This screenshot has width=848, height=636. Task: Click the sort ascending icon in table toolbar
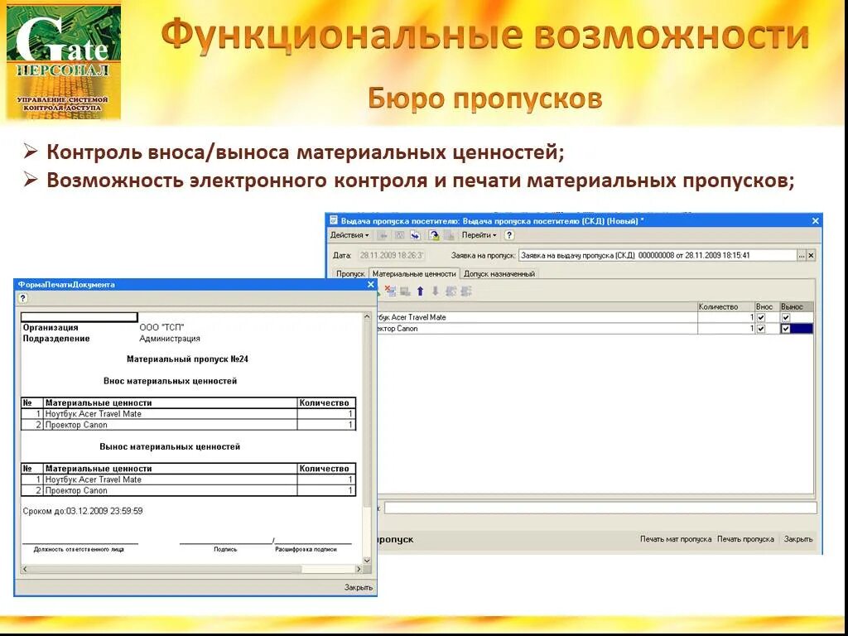[450, 291]
